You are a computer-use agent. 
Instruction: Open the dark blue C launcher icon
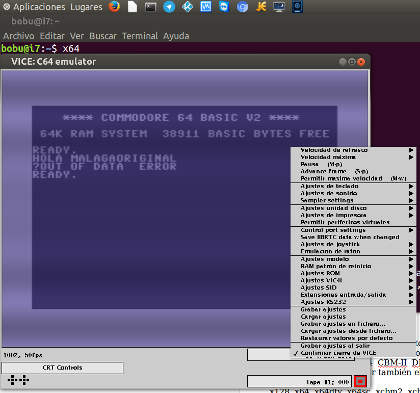point(297,7)
